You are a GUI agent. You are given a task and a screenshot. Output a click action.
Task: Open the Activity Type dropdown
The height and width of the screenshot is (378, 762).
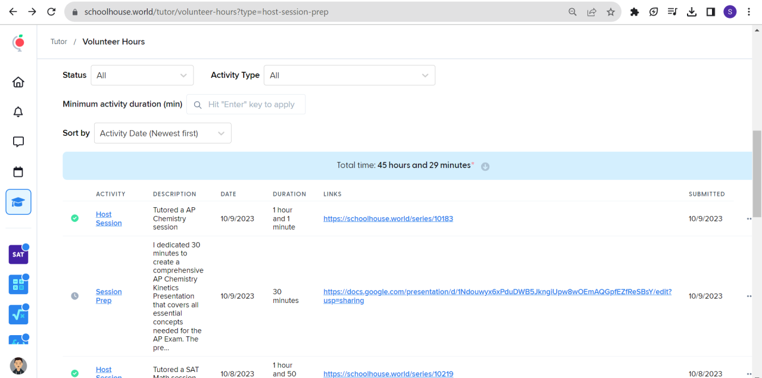coord(349,75)
